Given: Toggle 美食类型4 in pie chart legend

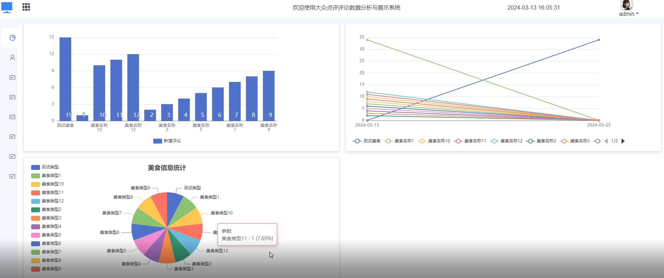Looking at the screenshot, I should pos(46,226).
